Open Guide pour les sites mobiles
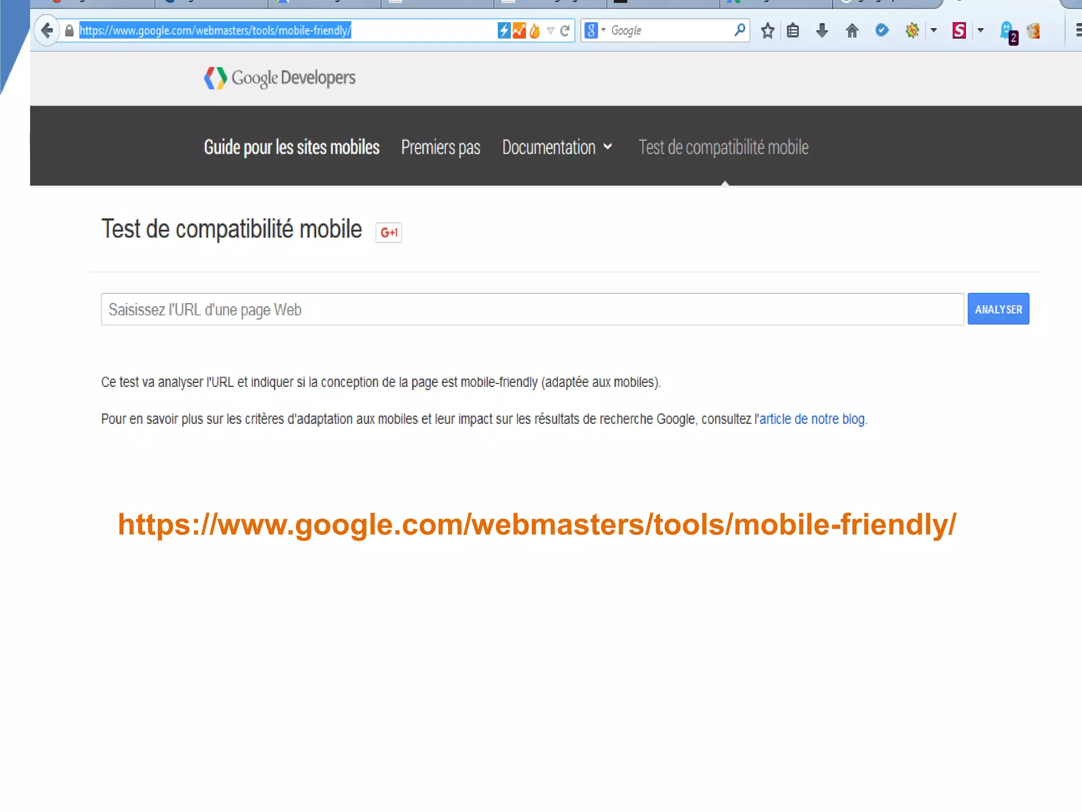 tap(292, 147)
